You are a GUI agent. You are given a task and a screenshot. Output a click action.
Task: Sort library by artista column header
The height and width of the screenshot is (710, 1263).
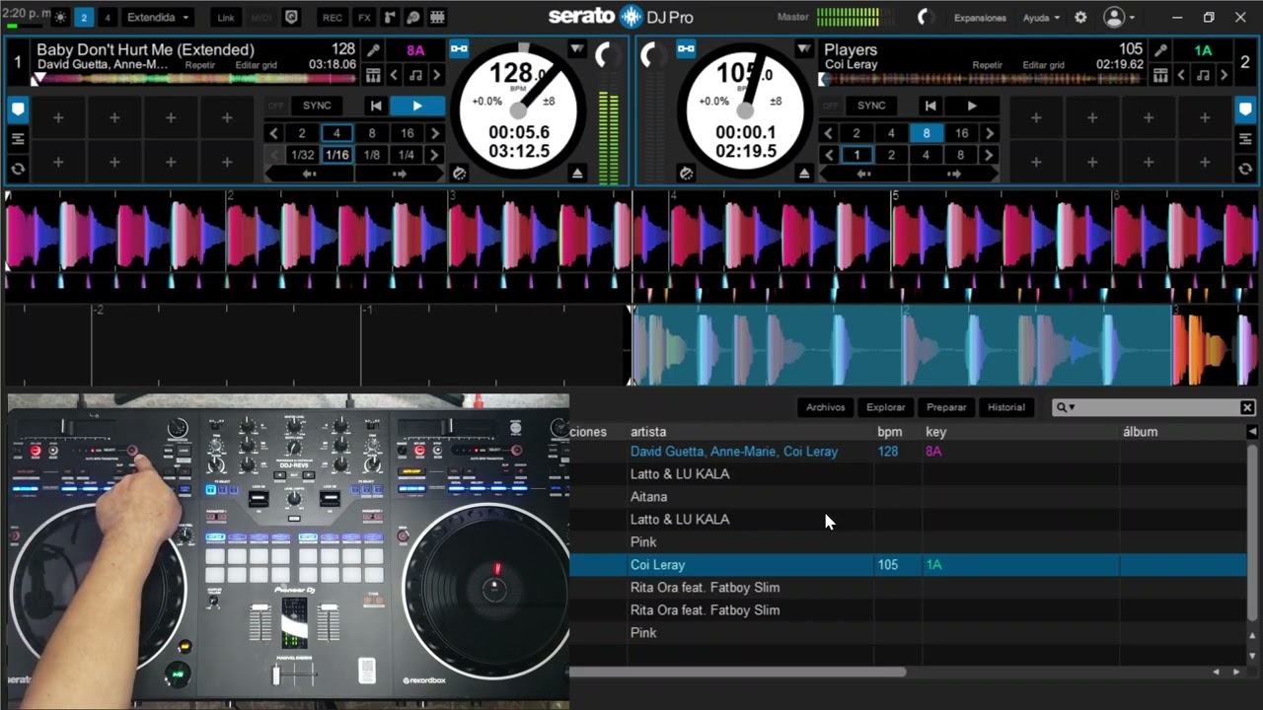tap(648, 432)
